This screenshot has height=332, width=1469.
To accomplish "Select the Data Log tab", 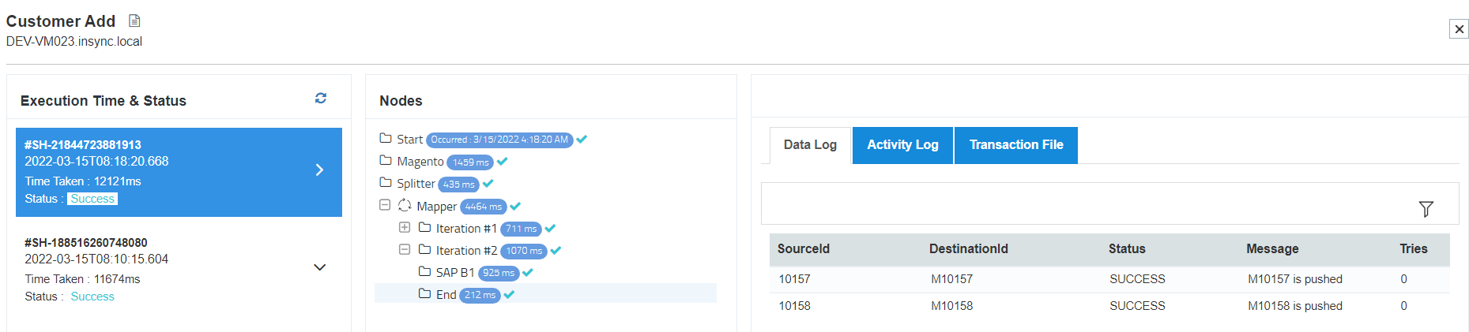I will coord(810,145).
